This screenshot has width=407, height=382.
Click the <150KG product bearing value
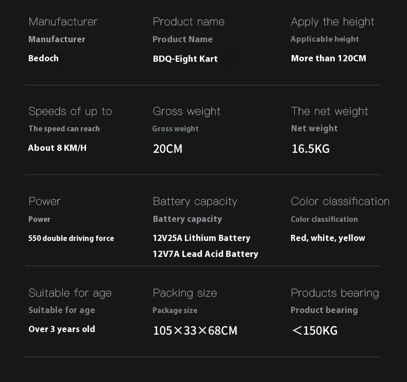[x=314, y=331]
